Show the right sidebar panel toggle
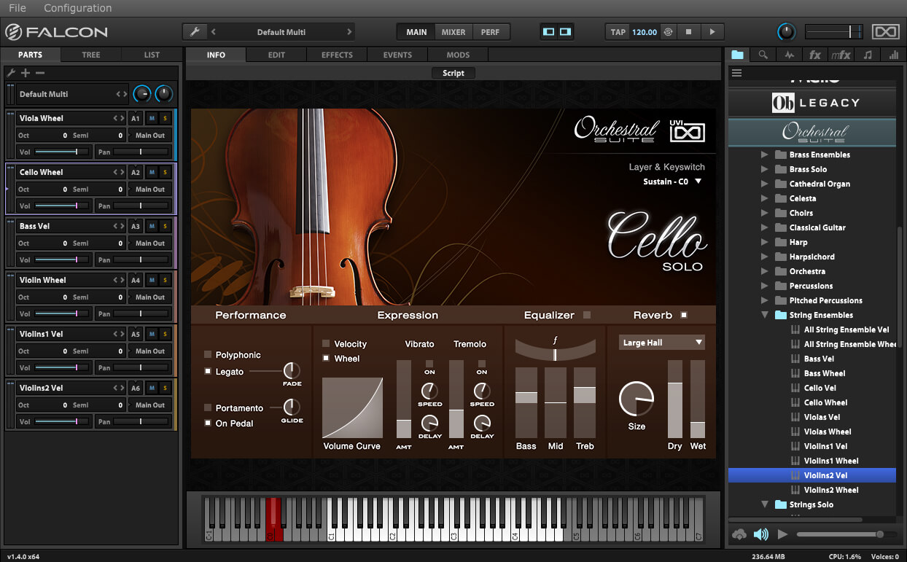 [x=565, y=32]
